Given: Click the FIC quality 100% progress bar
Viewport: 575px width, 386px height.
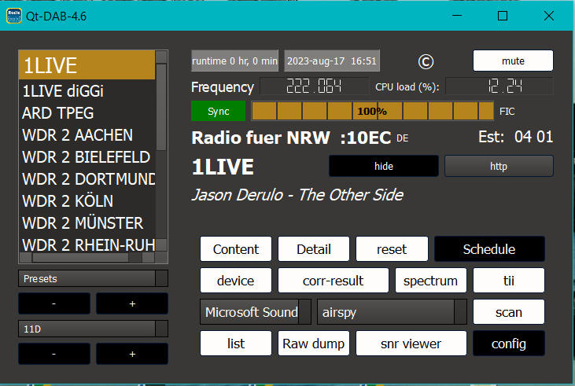Looking at the screenshot, I should (x=372, y=111).
